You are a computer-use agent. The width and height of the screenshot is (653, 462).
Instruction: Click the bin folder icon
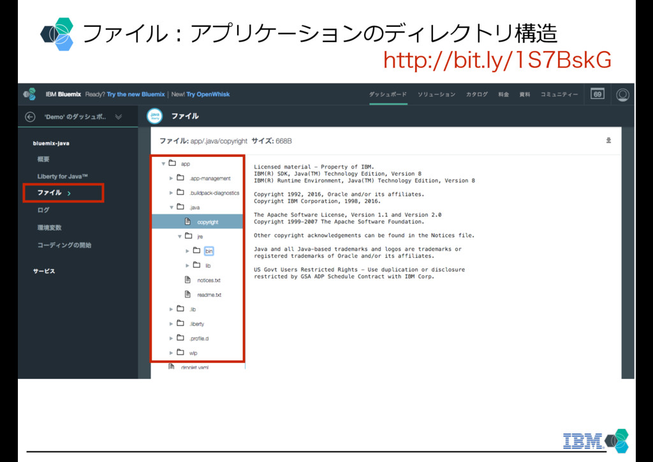click(x=196, y=250)
